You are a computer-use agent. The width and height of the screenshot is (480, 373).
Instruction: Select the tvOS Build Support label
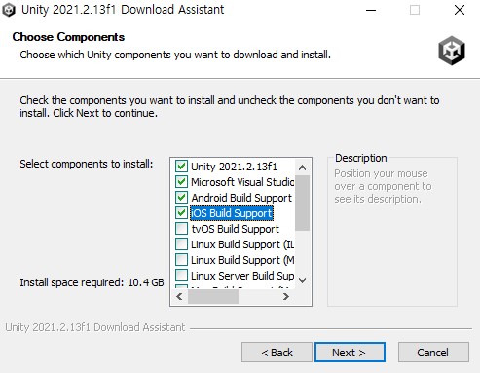pos(236,229)
